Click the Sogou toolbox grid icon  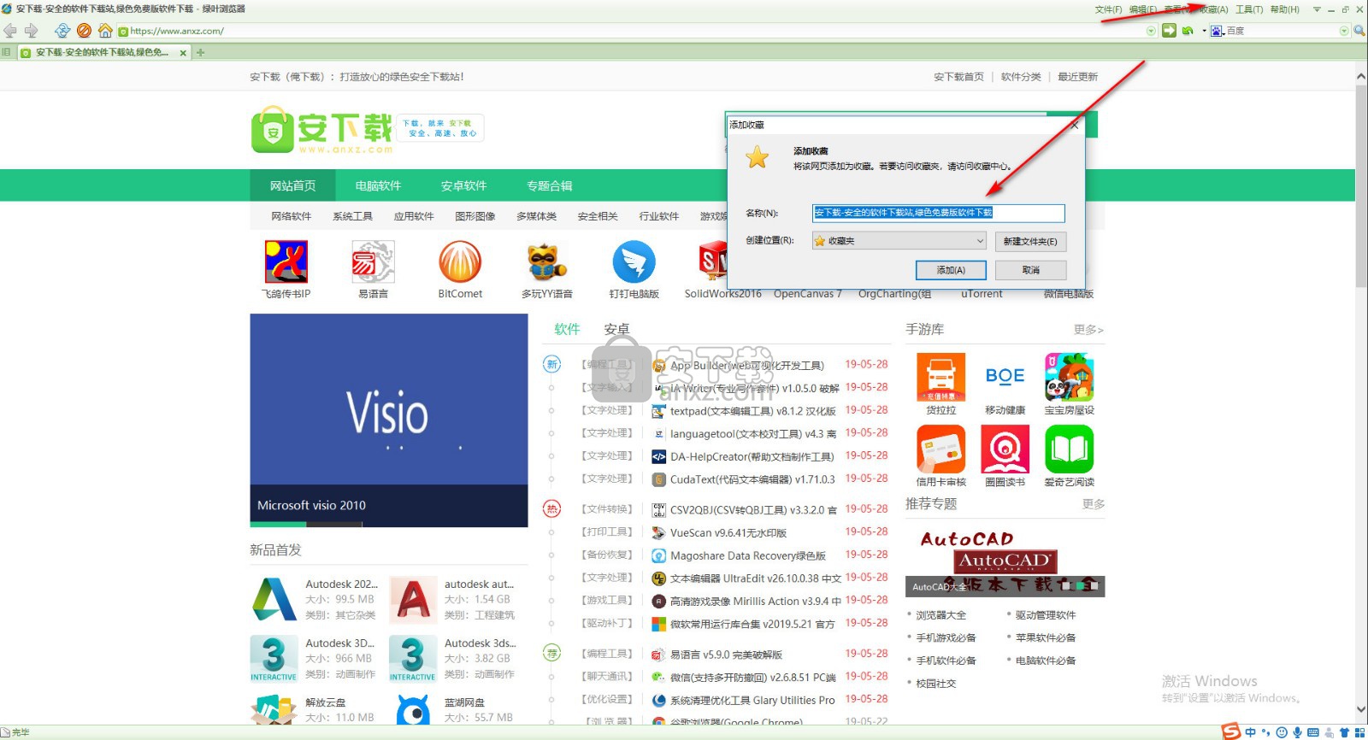click(1359, 732)
